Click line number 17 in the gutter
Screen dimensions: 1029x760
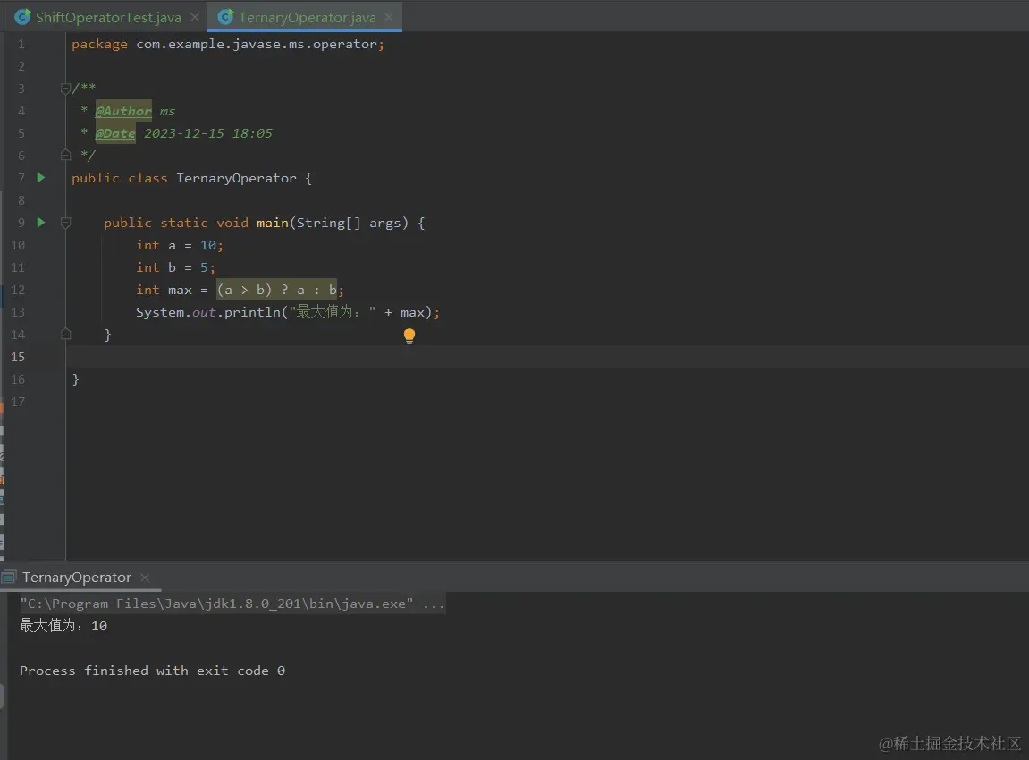pos(18,401)
